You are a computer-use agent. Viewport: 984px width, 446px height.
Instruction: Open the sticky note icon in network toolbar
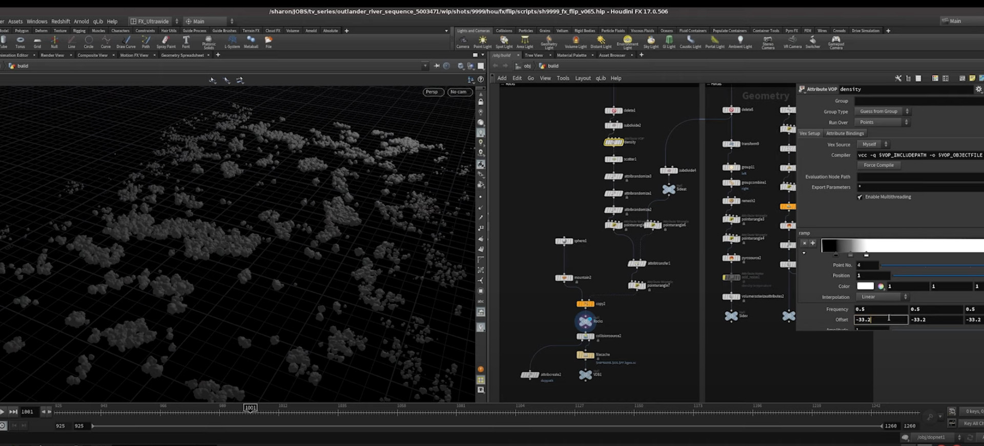click(x=972, y=78)
